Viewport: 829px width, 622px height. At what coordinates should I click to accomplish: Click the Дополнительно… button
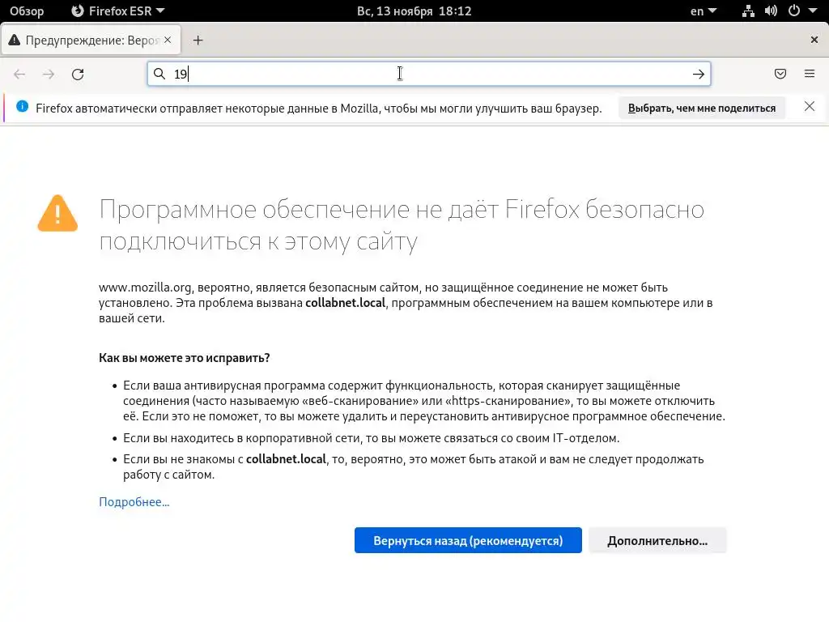pos(657,540)
